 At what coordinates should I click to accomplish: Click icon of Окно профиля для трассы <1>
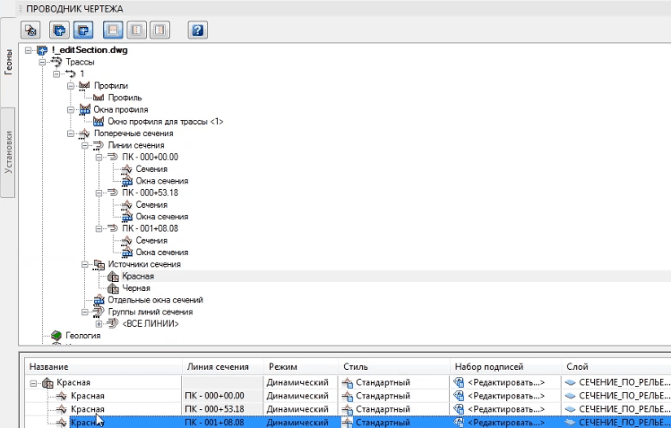coord(99,121)
